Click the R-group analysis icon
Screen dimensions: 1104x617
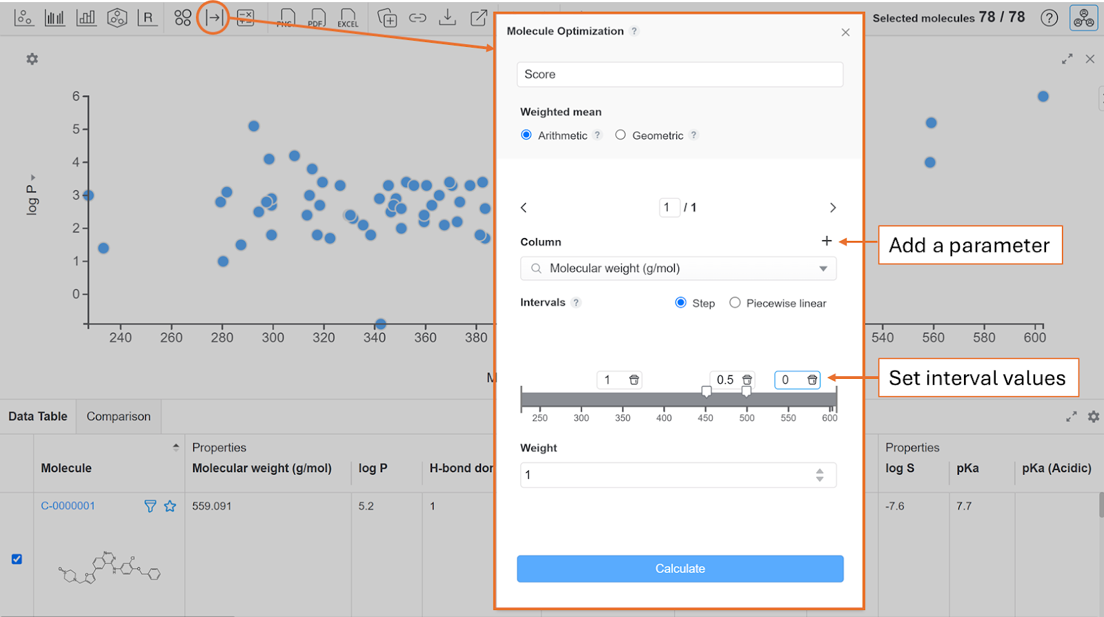tap(148, 18)
